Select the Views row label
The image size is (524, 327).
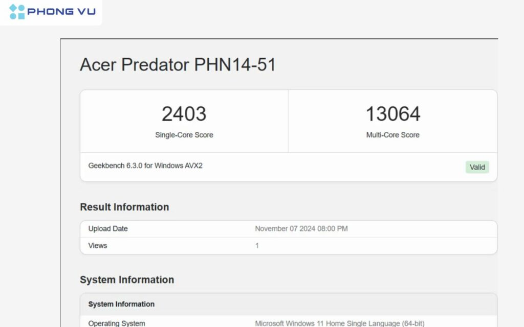click(98, 246)
